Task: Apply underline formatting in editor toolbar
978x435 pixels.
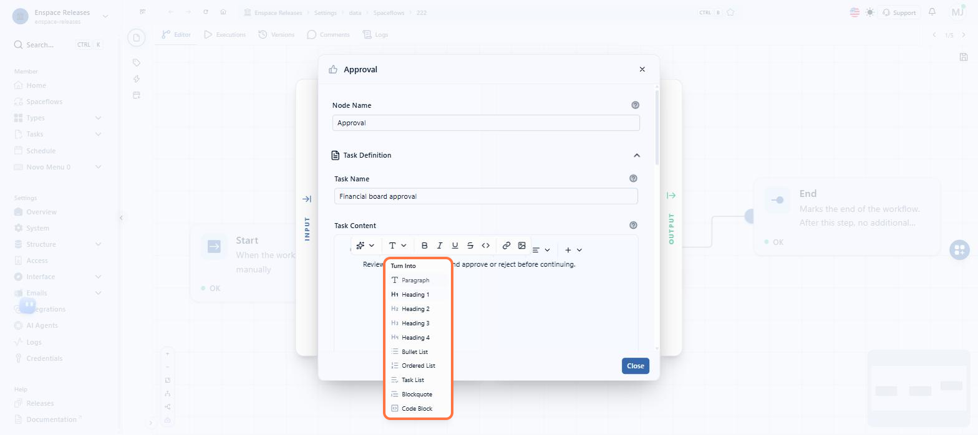Action: tap(455, 246)
